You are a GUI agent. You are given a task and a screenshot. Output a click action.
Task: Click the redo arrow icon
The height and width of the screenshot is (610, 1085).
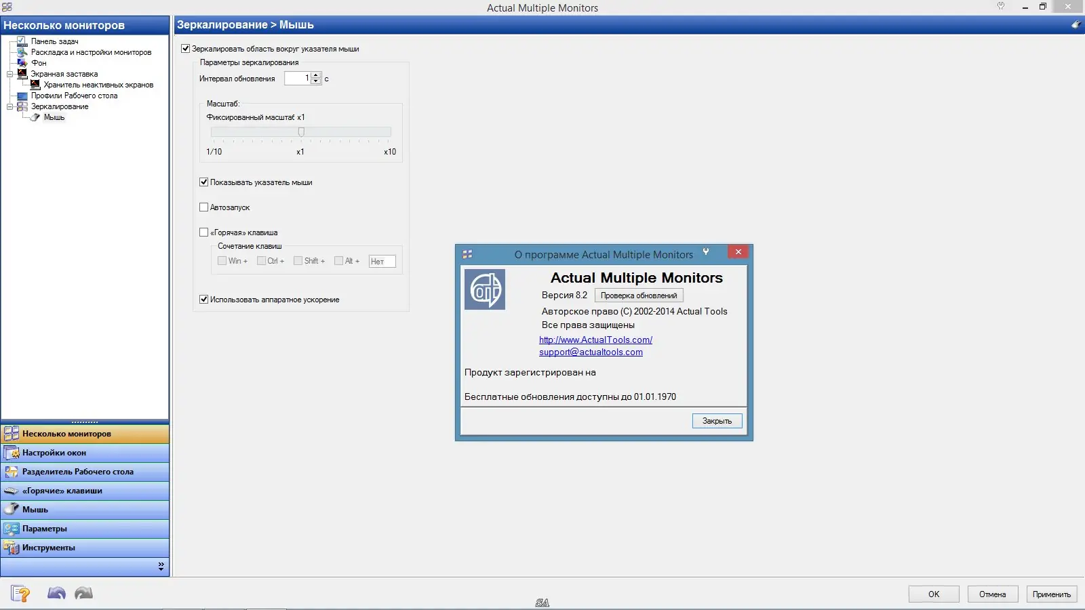[83, 594]
